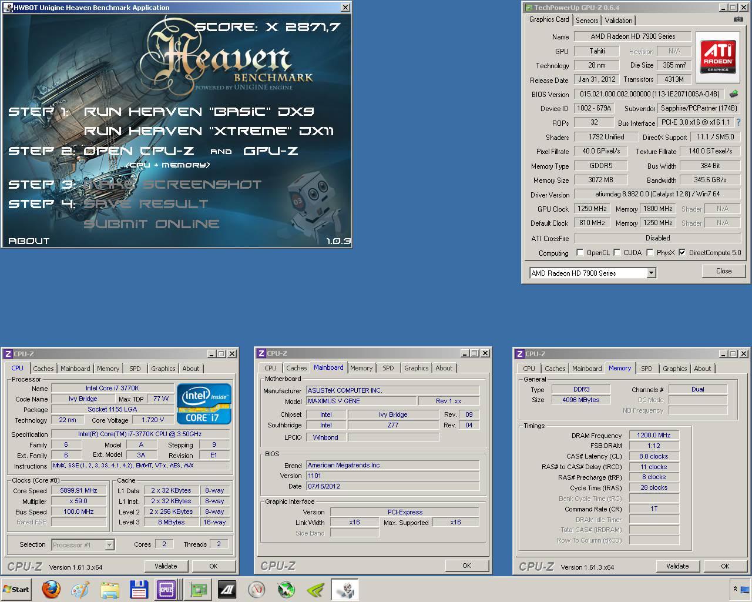The height and width of the screenshot is (602, 752).
Task: Open the AMD Radeon HD 7900 Series dropdown
Action: tap(651, 273)
